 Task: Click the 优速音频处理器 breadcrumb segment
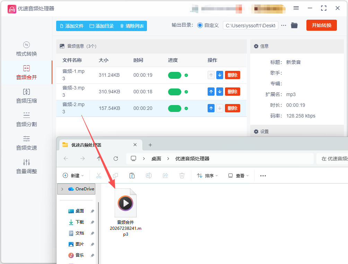click(192, 159)
